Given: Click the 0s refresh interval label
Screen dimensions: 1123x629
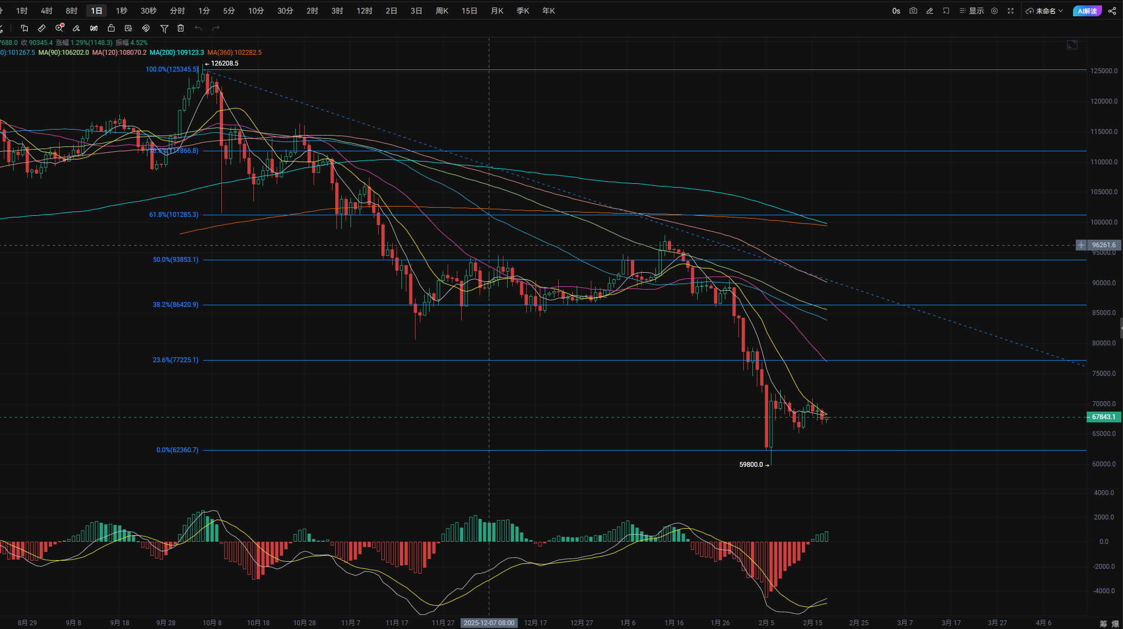Looking at the screenshot, I should pyautogui.click(x=896, y=11).
